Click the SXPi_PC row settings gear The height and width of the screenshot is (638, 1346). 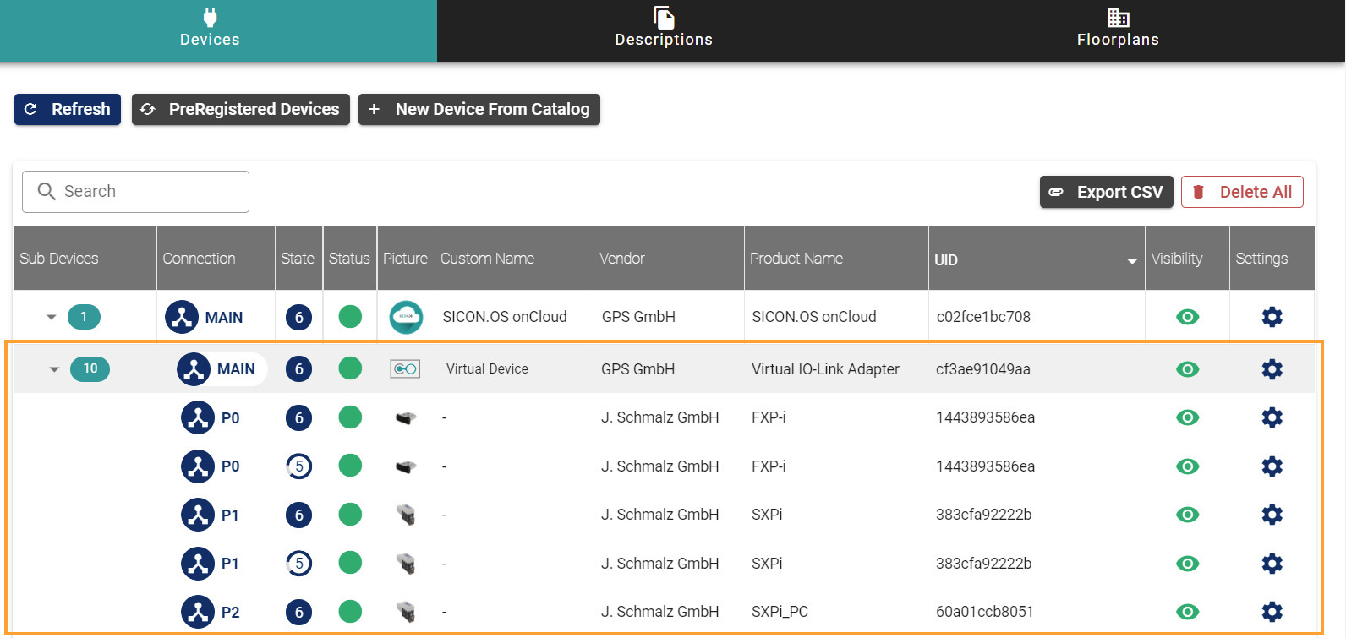(1272, 612)
